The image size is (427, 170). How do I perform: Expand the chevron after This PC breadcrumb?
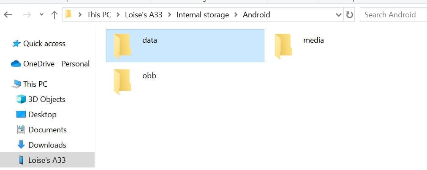click(x=118, y=15)
